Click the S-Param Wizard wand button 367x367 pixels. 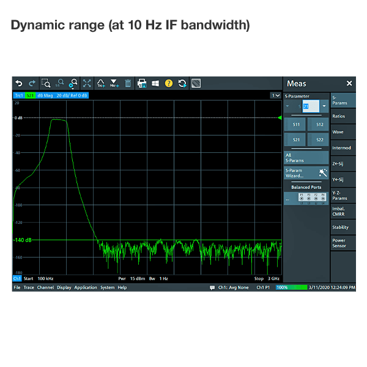[306, 173]
